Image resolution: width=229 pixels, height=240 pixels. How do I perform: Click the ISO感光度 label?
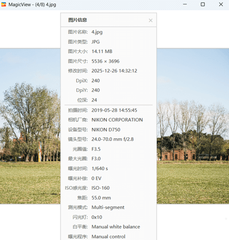click(77, 188)
